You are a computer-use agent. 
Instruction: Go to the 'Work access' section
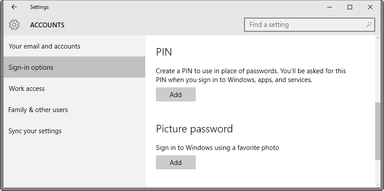click(x=27, y=89)
